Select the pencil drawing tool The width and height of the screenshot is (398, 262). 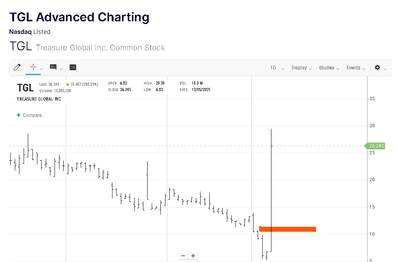(x=17, y=67)
